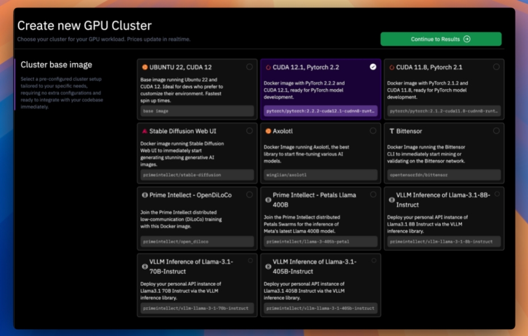Click the primeintellect/llama-3-405b-petal image tag
This screenshot has height=336, width=528.
coord(320,241)
